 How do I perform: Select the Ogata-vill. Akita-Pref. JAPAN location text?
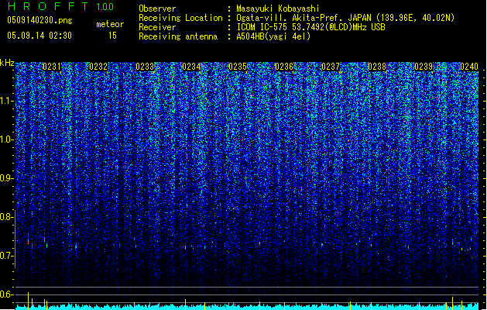pyautogui.click(x=345, y=18)
